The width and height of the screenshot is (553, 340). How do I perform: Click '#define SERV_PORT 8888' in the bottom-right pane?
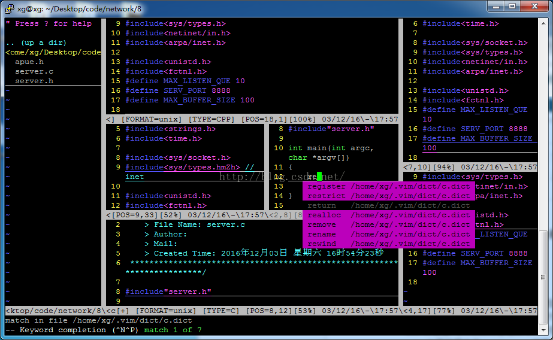point(475,253)
